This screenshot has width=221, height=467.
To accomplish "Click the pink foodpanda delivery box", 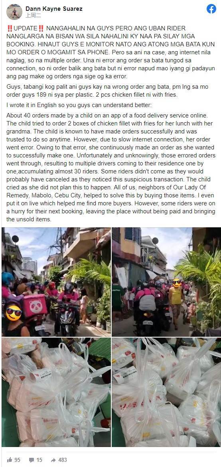I will tap(35, 306).
